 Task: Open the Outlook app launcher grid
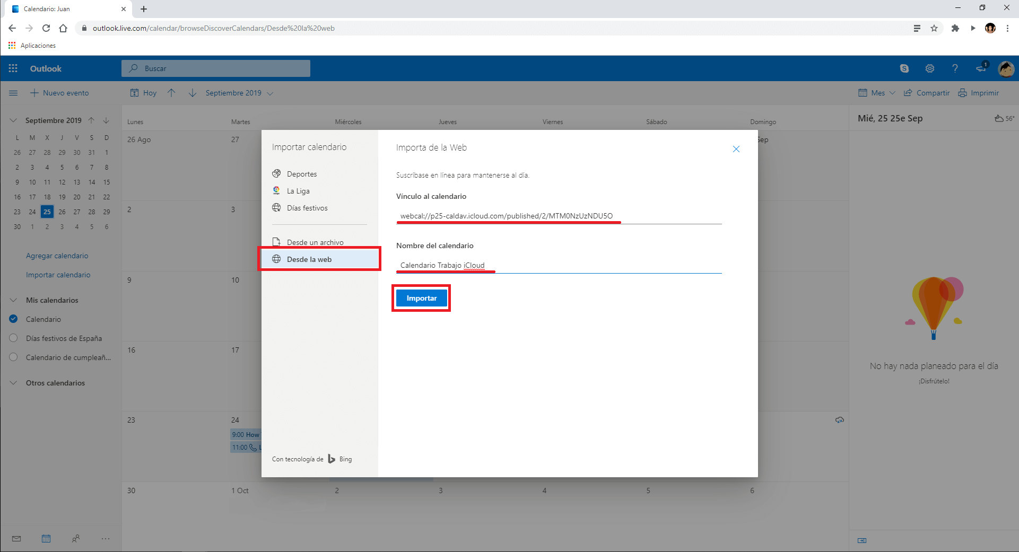click(x=13, y=68)
